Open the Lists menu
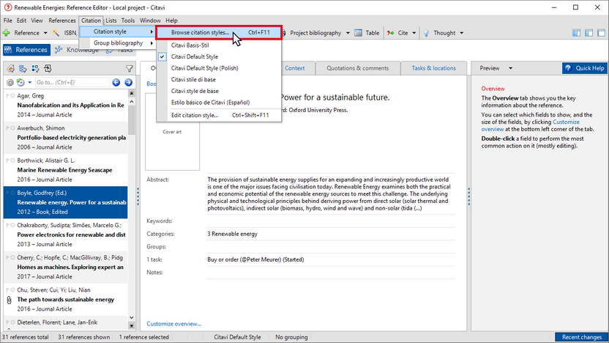This screenshot has height=343, width=609. (x=111, y=21)
